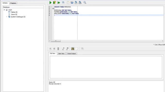Click the Tables table icon in schema tree
The height and width of the screenshot is (92, 165).
point(9,12)
